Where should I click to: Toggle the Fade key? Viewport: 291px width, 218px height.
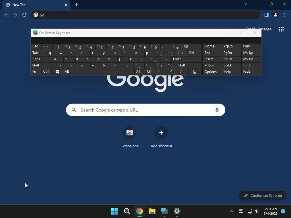click(x=251, y=72)
